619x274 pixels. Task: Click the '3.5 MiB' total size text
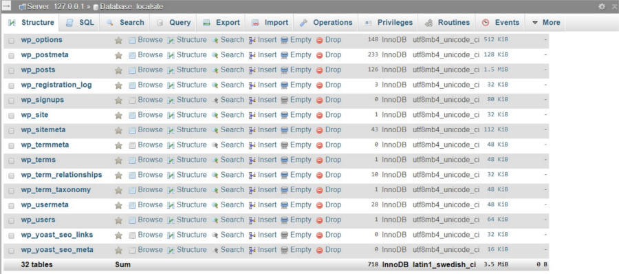coord(496,264)
